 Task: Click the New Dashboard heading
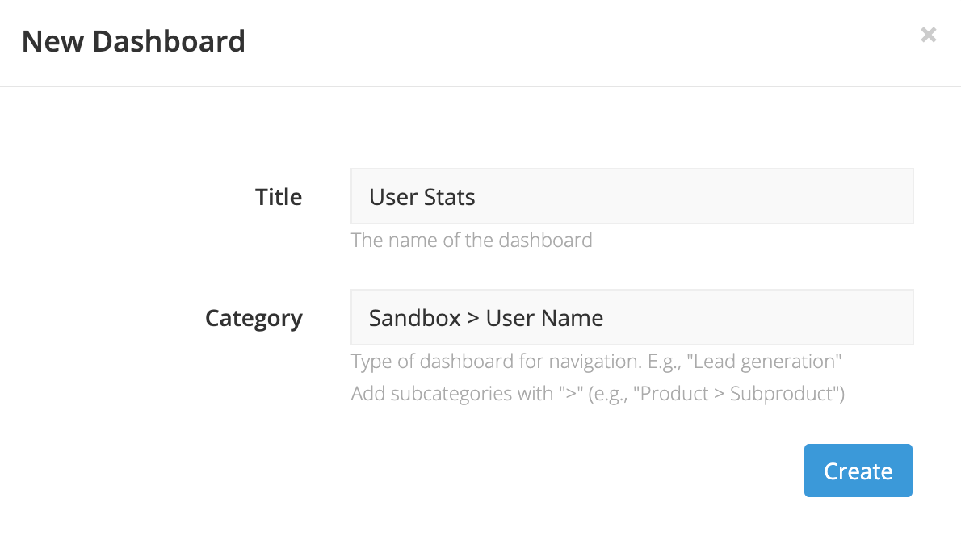coord(133,42)
